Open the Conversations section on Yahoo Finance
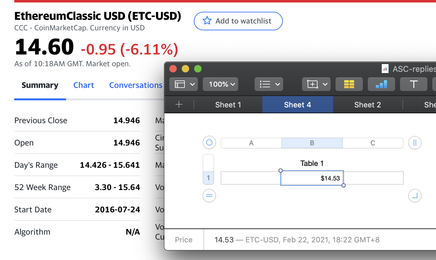 pos(136,85)
